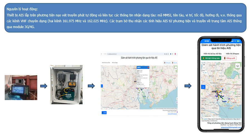
Task: Click the notification button in the browser dashboard
Action: click(167, 63)
